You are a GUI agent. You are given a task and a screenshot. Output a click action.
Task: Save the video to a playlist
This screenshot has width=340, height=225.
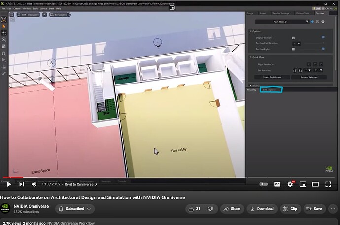point(314,209)
